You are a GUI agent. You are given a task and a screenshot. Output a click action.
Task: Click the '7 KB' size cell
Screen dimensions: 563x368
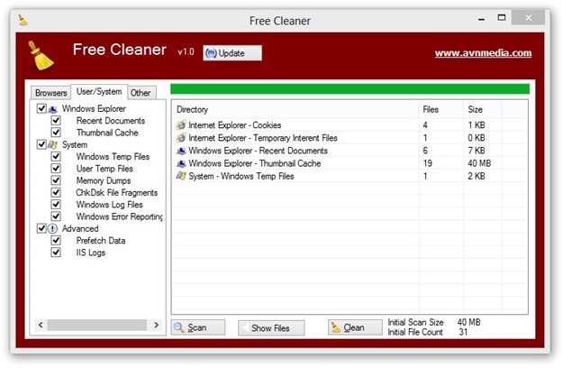click(x=477, y=151)
